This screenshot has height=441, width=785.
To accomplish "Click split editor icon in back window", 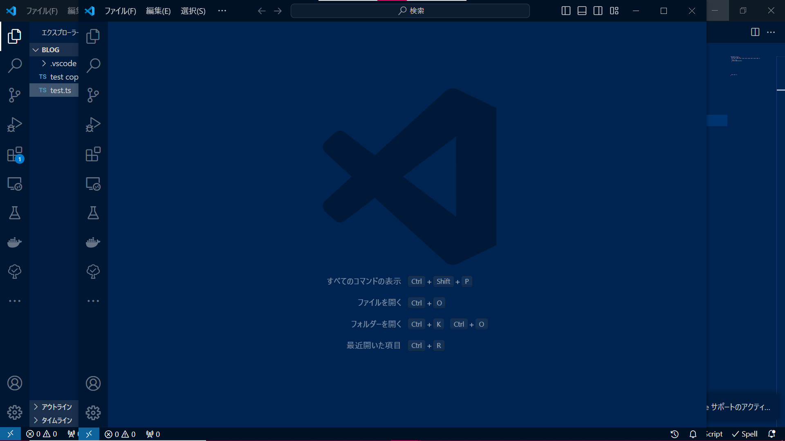I will [x=755, y=32].
